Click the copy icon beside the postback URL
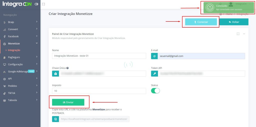This screenshot has width=256, height=127. coord(55,119)
